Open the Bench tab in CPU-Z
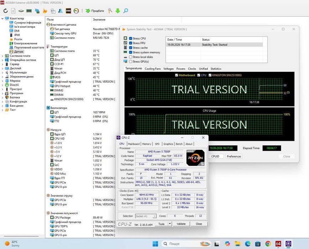This screenshot has width=309, height=249. [179, 144]
